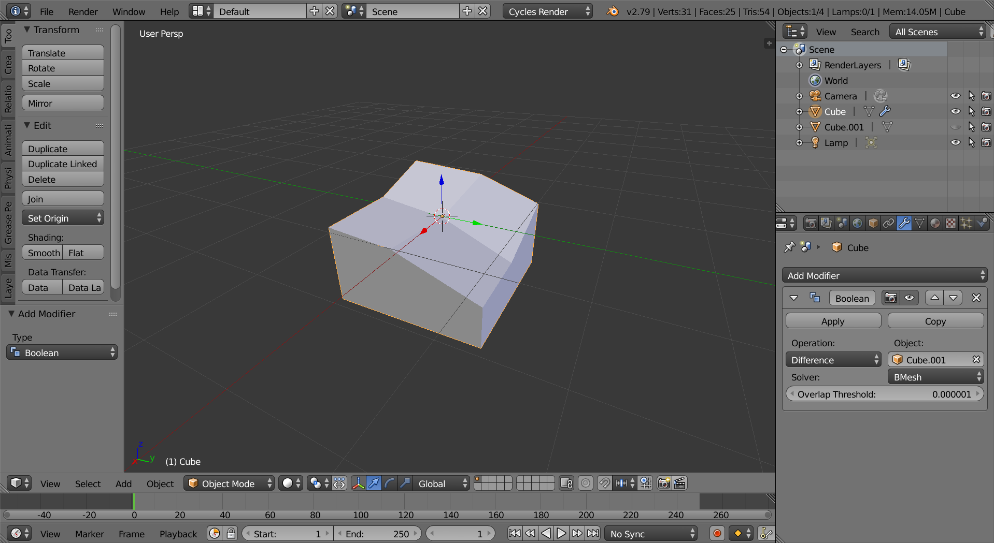Open the All Scenes display dropdown
This screenshot has width=994, height=543.
(x=938, y=32)
